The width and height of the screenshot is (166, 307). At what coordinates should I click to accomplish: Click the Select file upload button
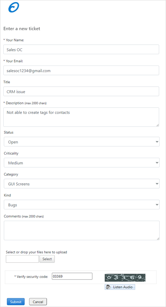[47, 259]
